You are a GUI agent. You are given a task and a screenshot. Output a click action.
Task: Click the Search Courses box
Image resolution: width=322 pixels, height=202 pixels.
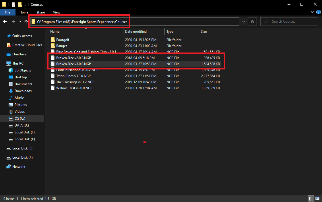[x=289, y=22]
